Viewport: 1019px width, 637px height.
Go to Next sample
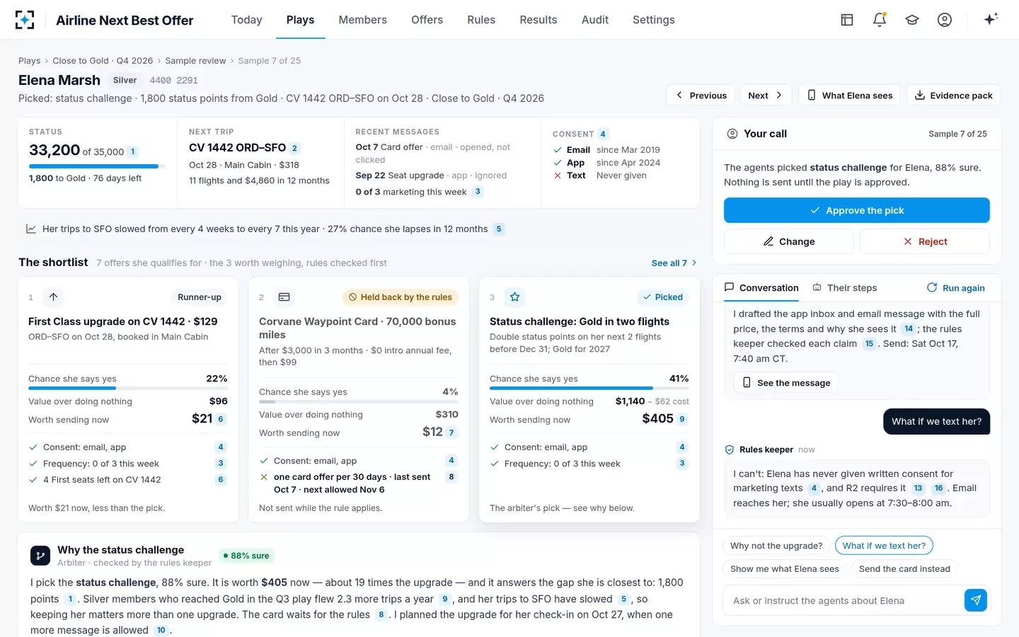tap(766, 96)
